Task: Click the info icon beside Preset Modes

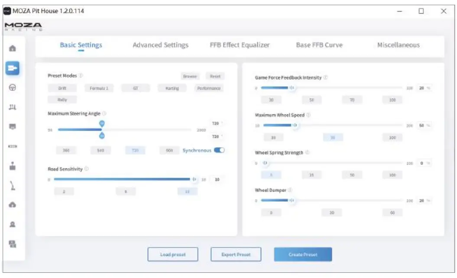Action: click(x=81, y=75)
